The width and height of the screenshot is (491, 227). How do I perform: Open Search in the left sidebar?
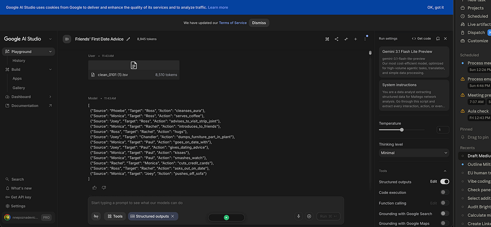coord(18,179)
